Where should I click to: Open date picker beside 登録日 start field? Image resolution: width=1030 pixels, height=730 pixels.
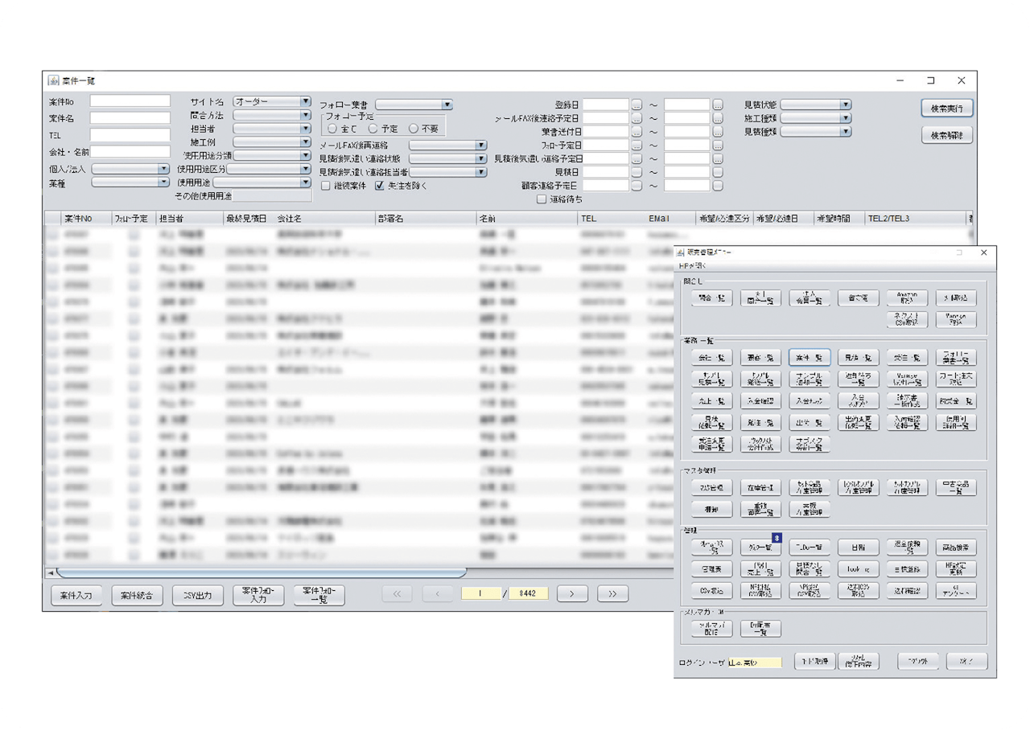637,105
